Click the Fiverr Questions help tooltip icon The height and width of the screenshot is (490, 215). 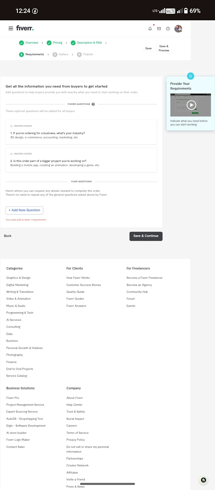pos(93,104)
